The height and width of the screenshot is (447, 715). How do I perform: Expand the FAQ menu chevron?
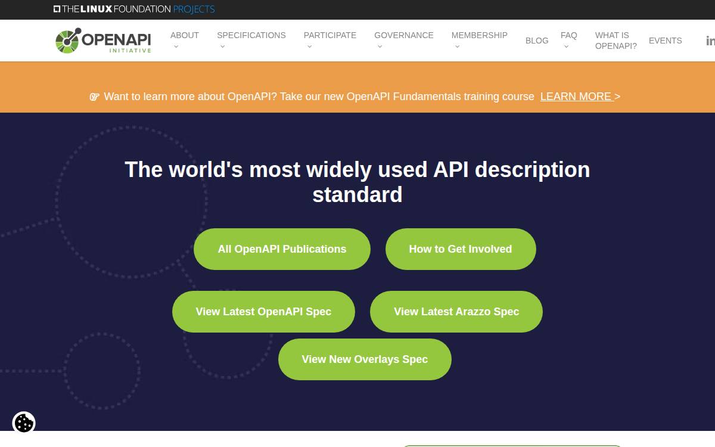pyautogui.click(x=566, y=46)
